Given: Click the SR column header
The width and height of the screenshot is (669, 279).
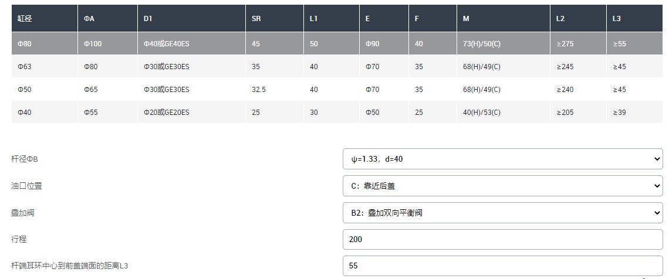Looking at the screenshot, I should [x=256, y=18].
